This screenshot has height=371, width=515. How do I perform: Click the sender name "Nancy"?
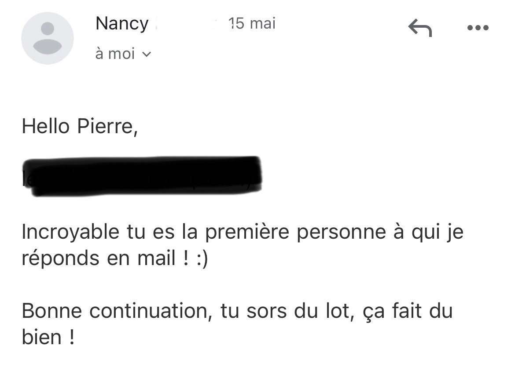[x=122, y=24]
